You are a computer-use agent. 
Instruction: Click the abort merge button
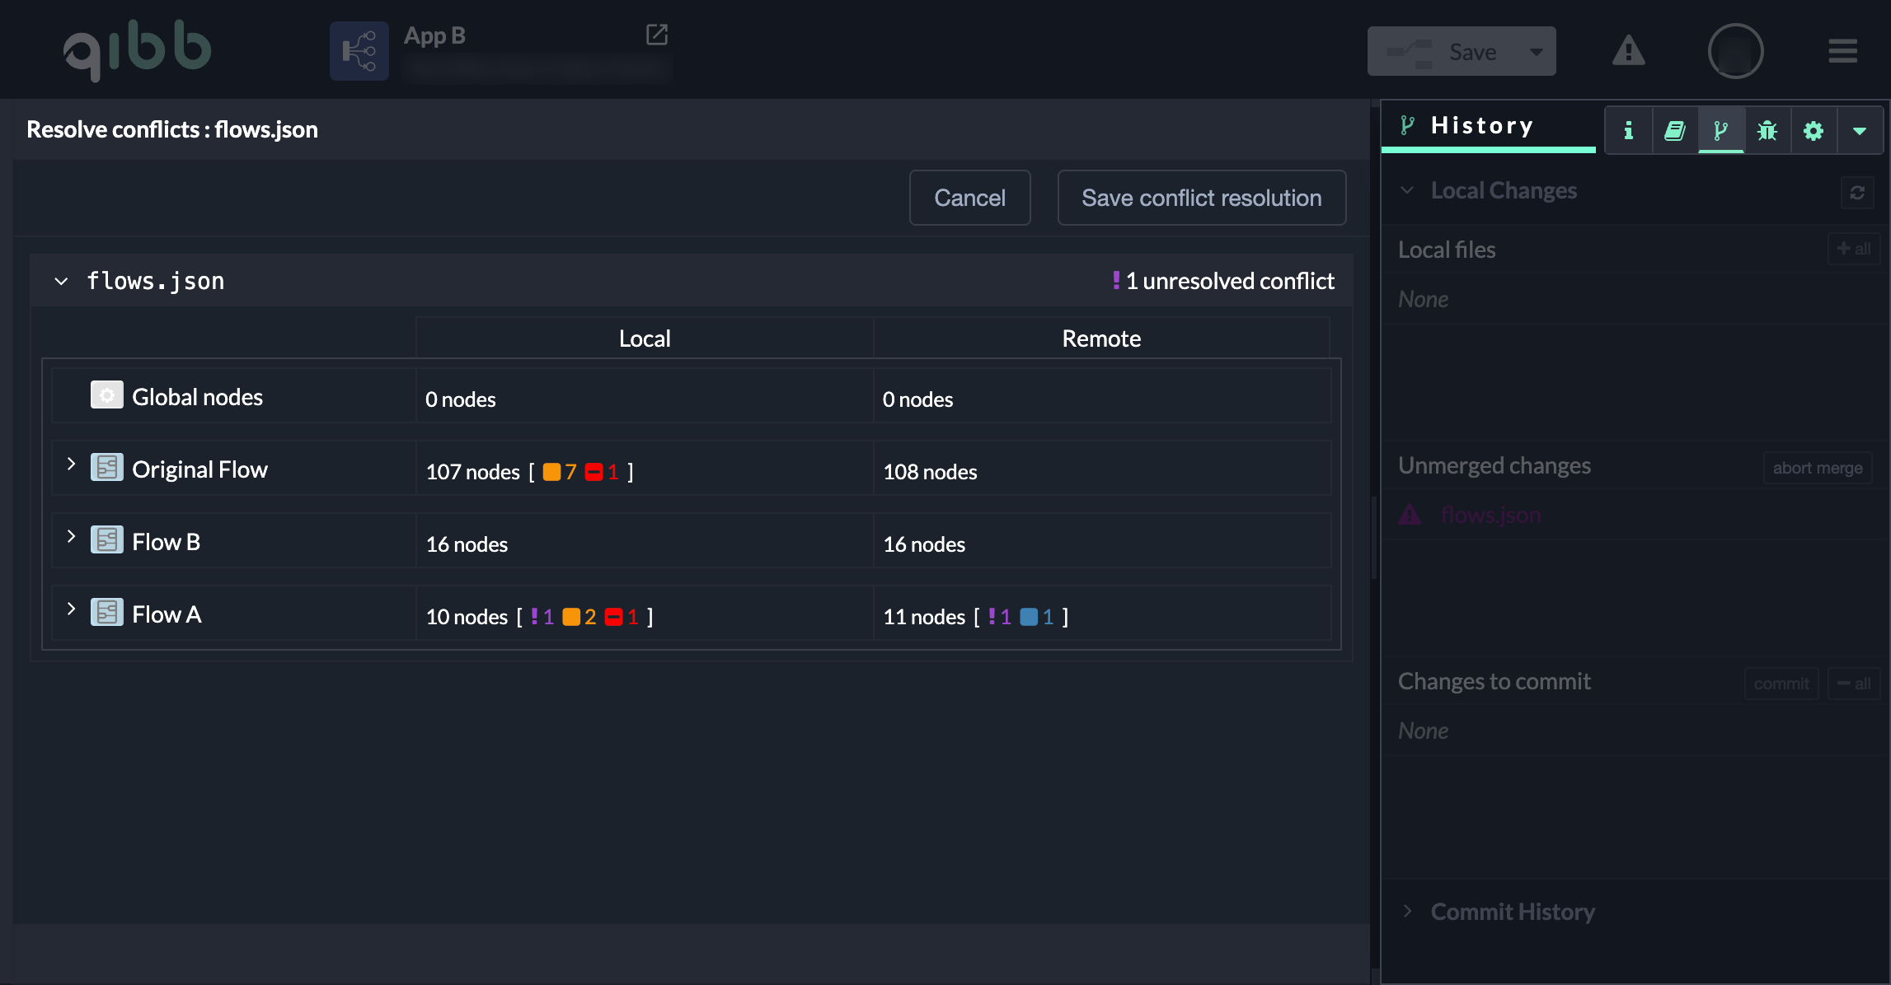tap(1817, 468)
